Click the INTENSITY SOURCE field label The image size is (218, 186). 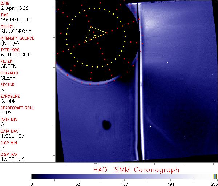17,38
